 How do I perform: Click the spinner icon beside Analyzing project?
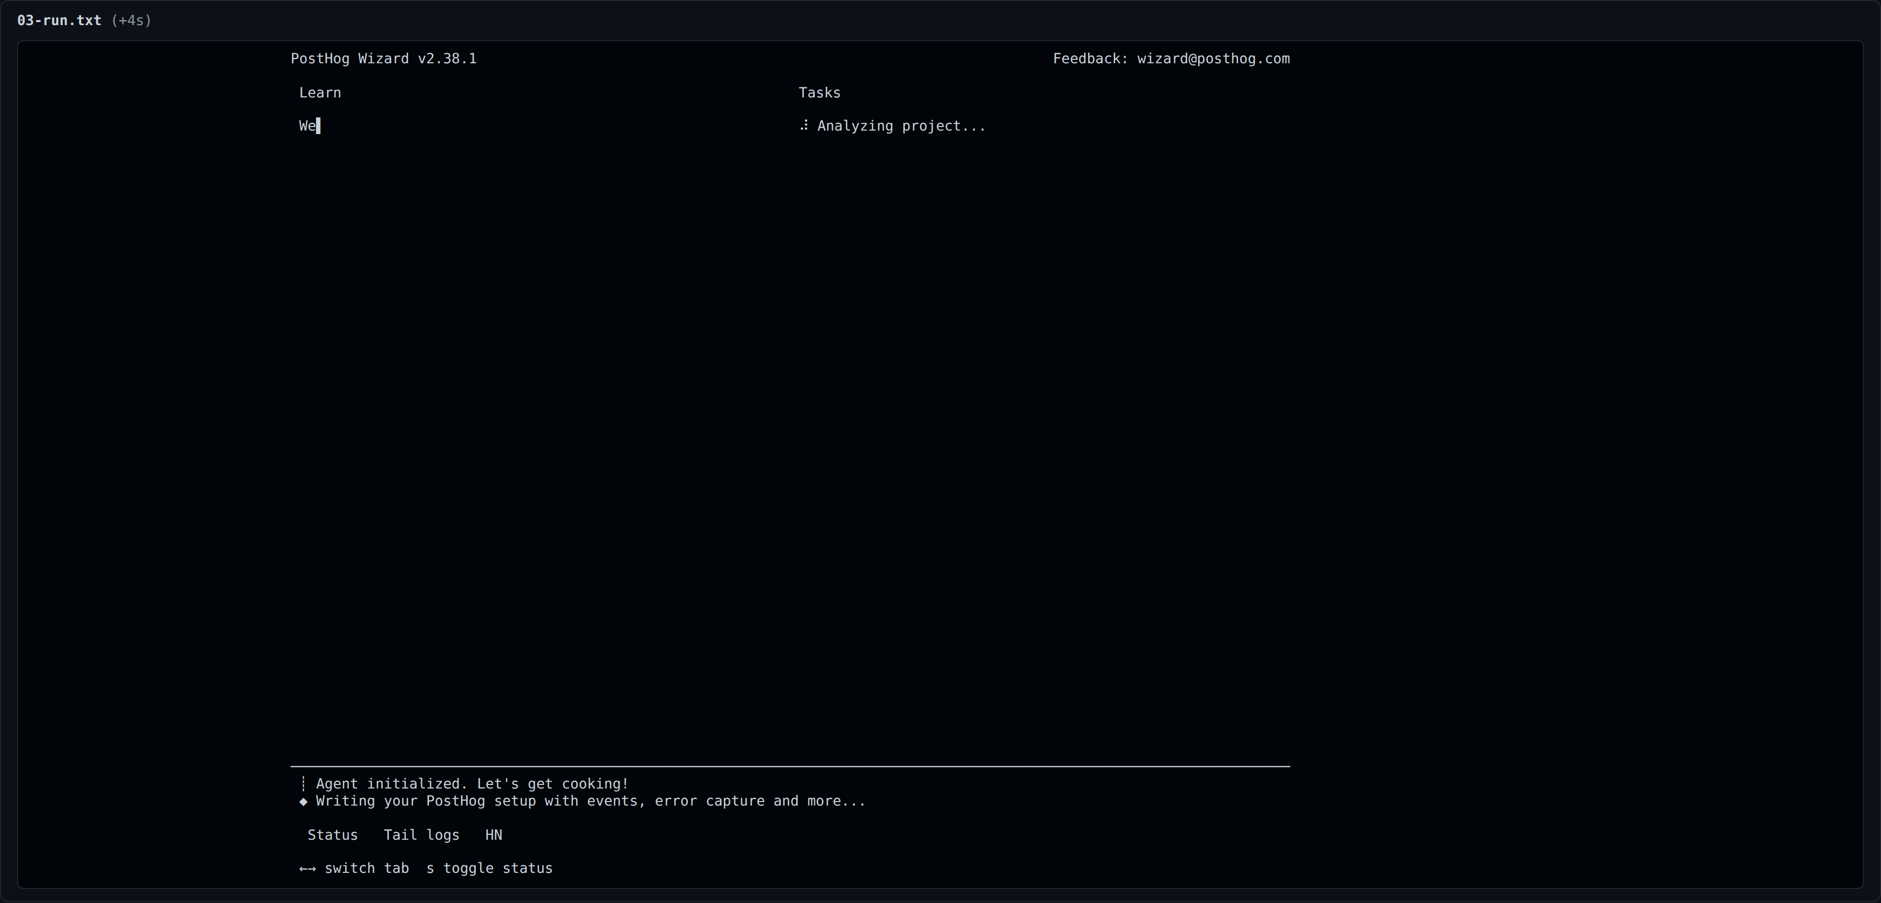[804, 126]
